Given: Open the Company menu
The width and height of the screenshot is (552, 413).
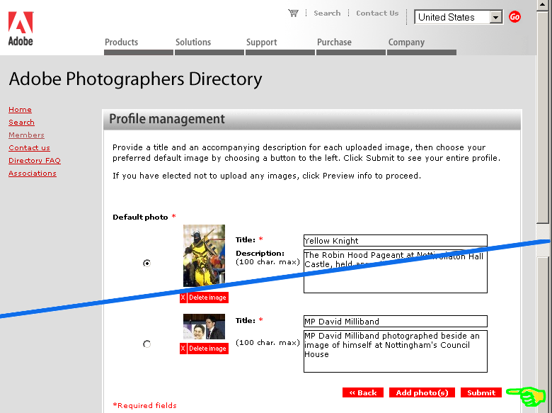Looking at the screenshot, I should [406, 43].
